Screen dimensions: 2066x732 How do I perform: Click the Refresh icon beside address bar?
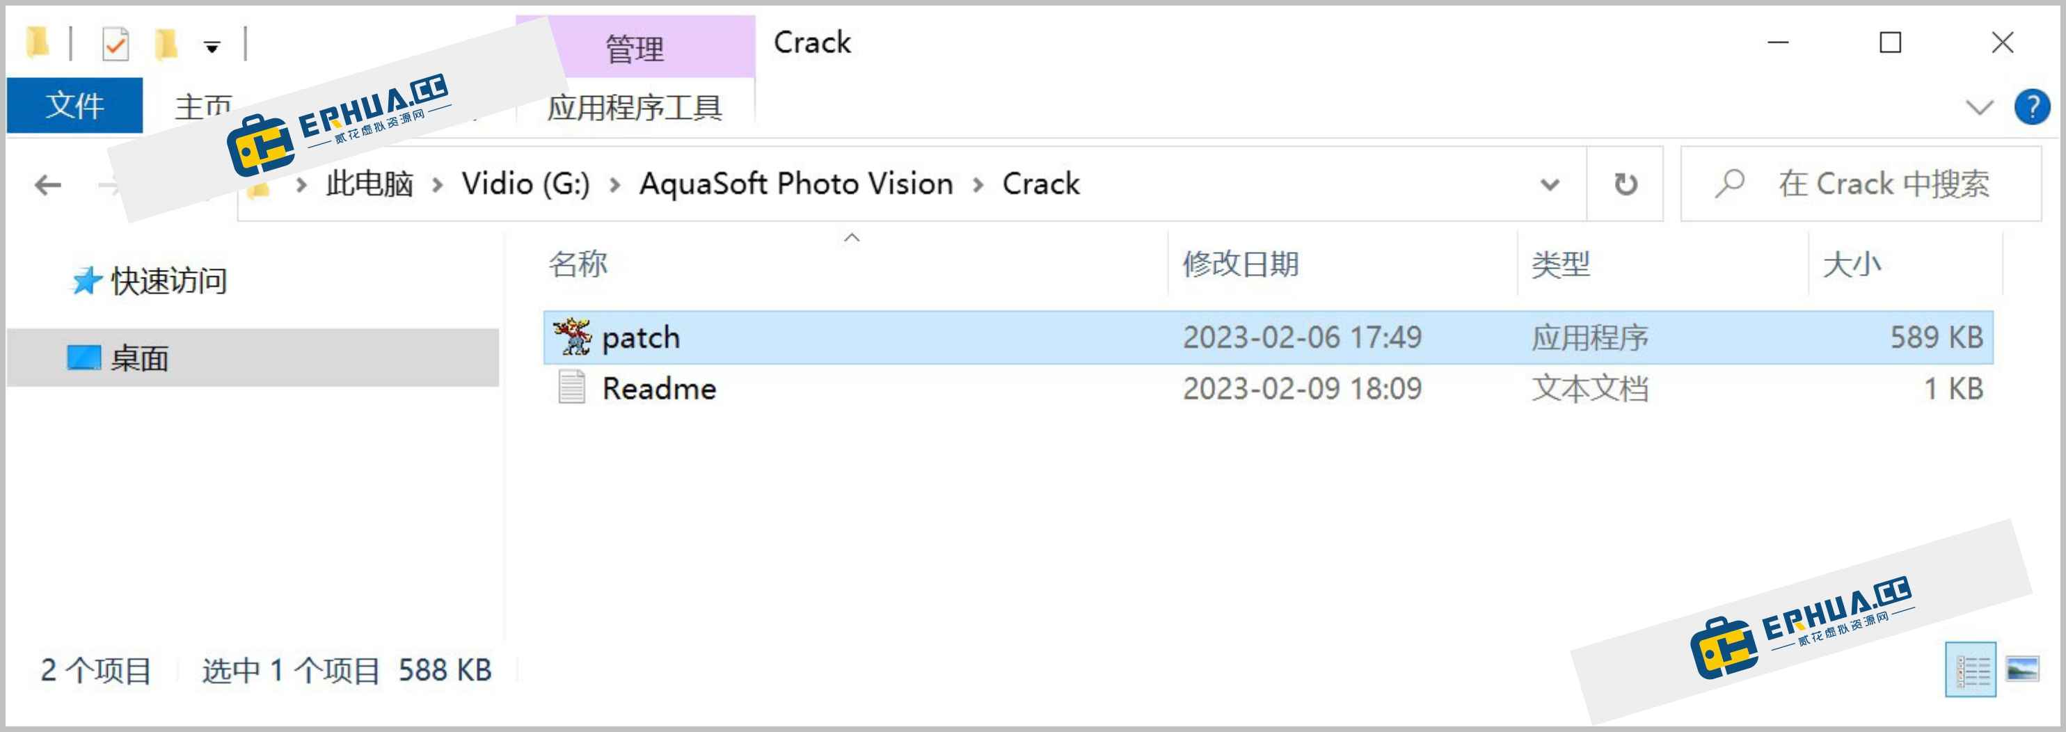point(1626,184)
